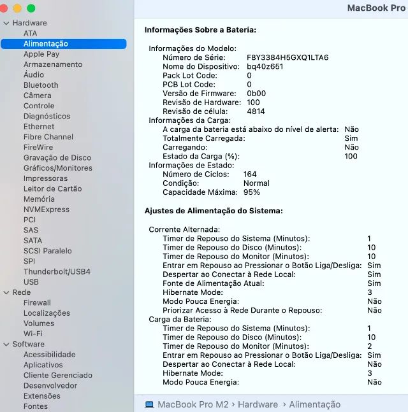Click serial number F8Y3384H5GXQ1LTA6
Viewport: 408px width, 412px height.
(x=288, y=57)
